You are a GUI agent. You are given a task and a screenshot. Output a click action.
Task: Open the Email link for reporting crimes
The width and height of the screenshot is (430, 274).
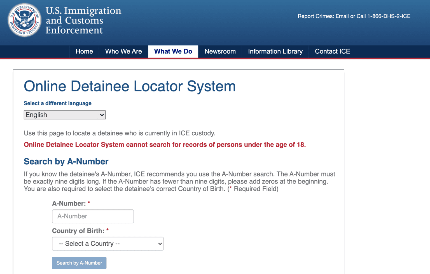coord(342,16)
